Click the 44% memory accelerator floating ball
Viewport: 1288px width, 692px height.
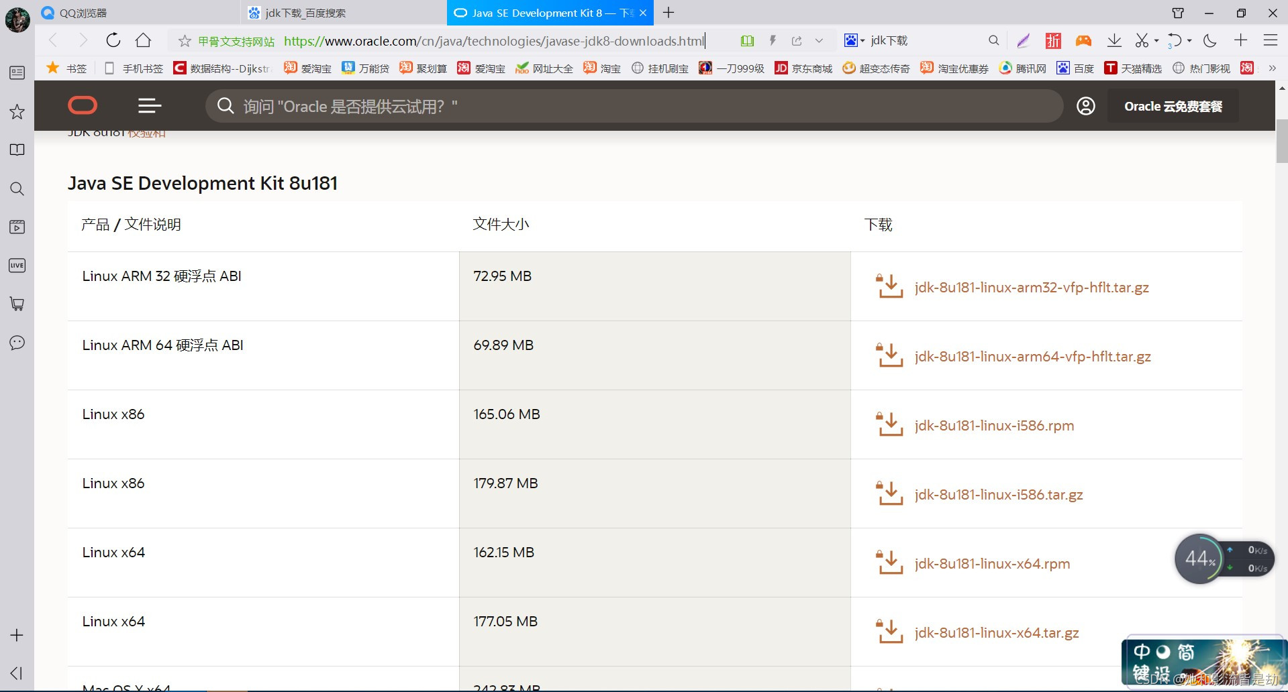[x=1199, y=559]
